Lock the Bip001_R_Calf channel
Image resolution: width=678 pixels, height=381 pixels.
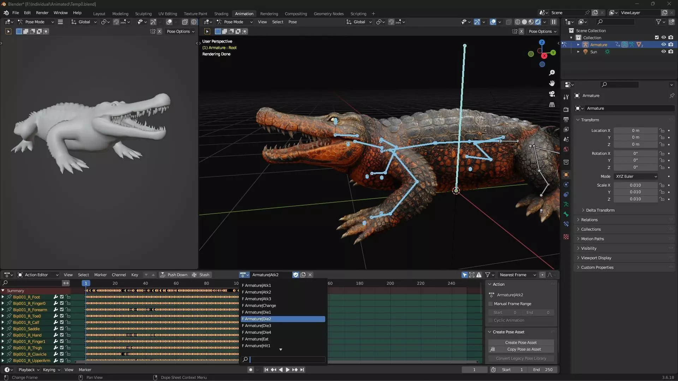point(68,322)
